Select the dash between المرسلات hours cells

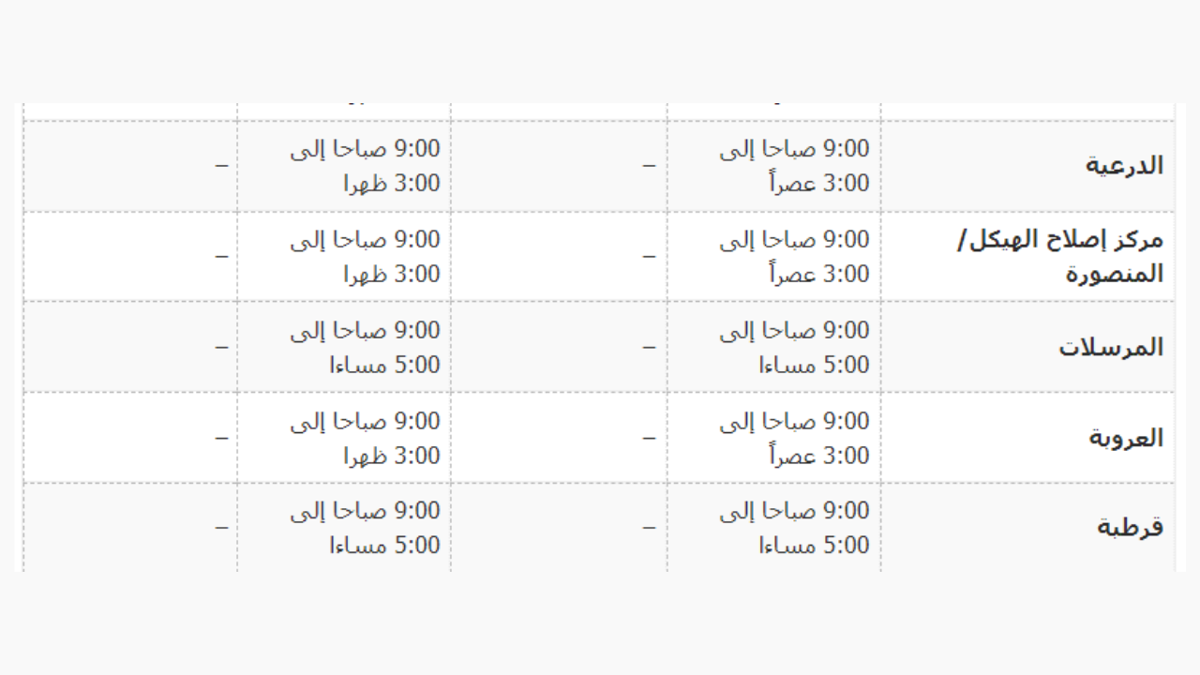point(649,348)
